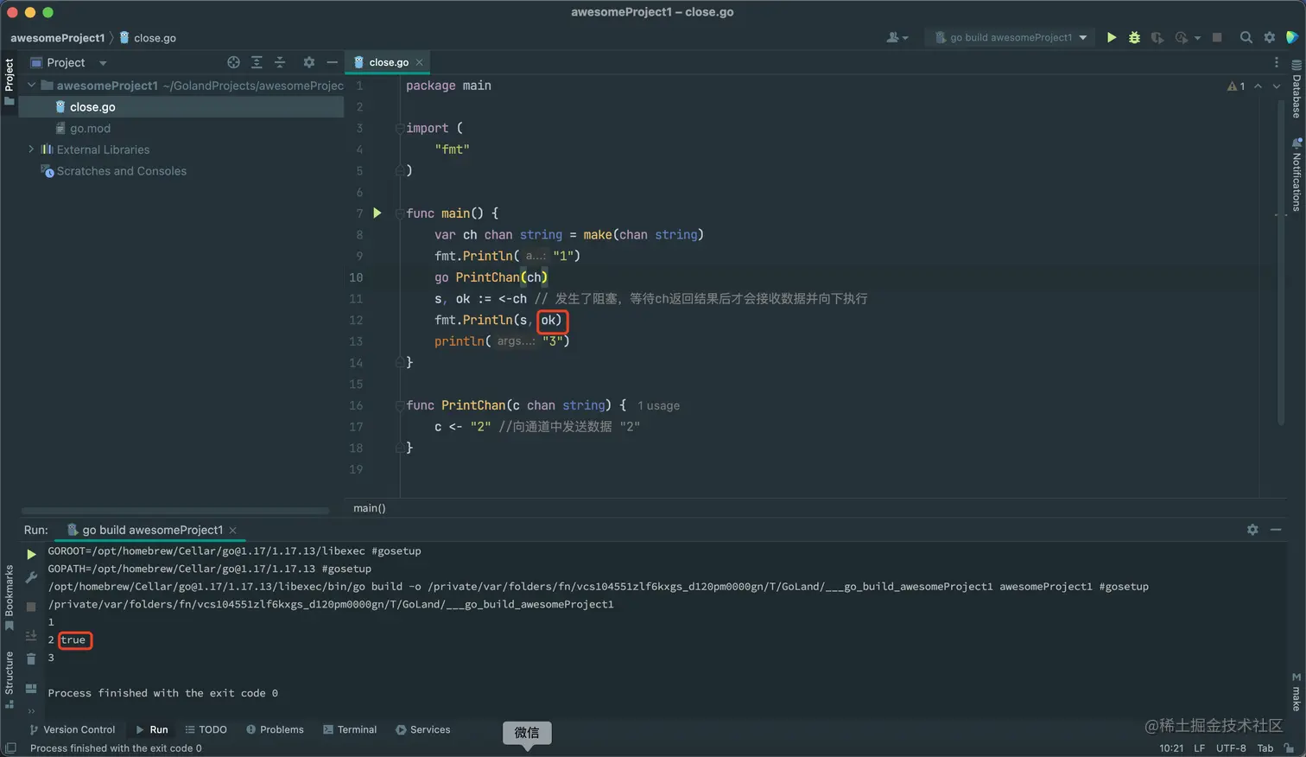Open the wrench icon in the Run panel
The height and width of the screenshot is (757, 1306).
(x=31, y=577)
